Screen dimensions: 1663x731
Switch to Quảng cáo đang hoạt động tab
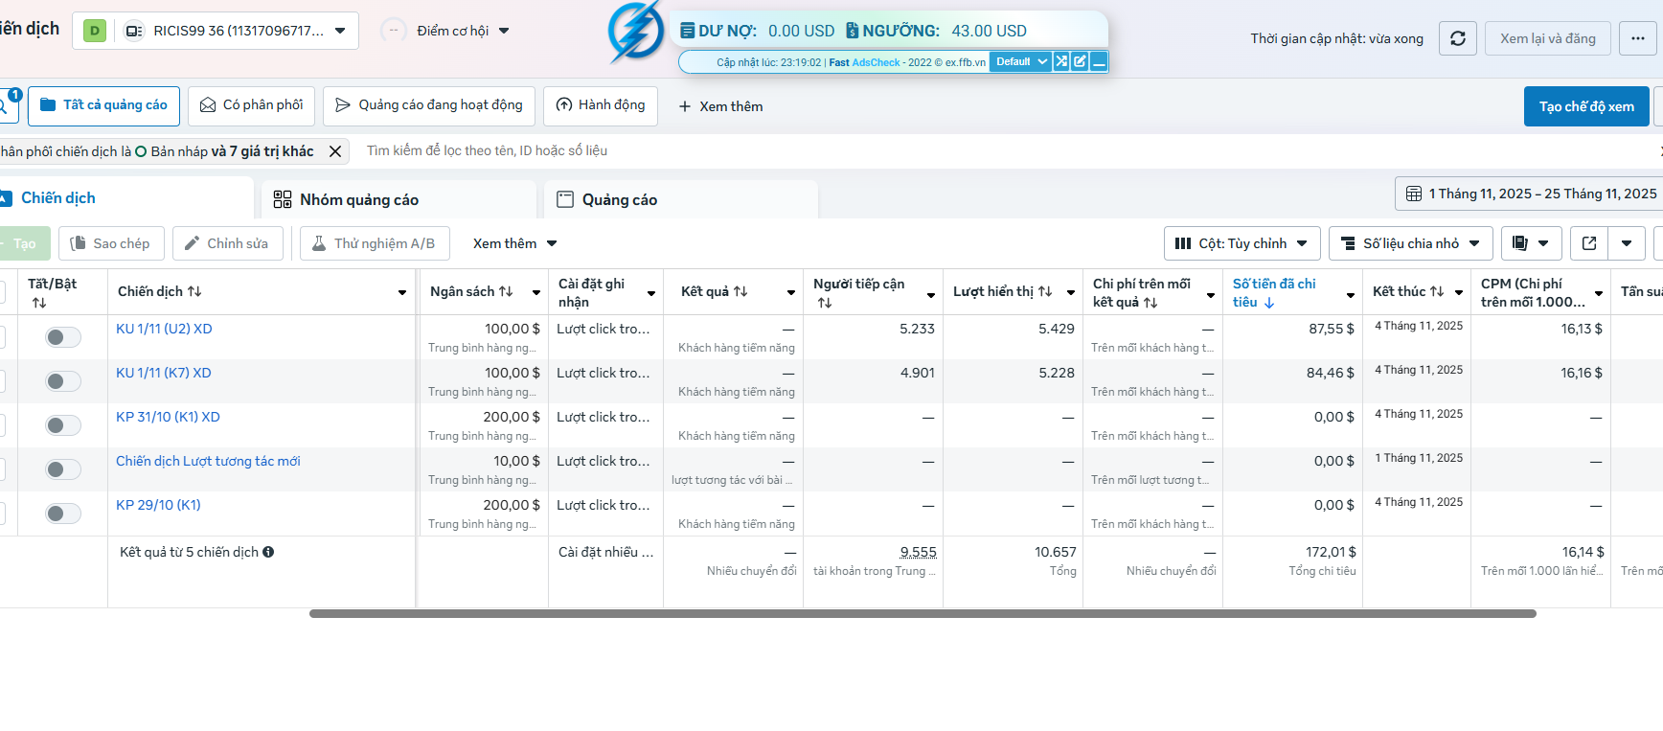click(x=429, y=105)
